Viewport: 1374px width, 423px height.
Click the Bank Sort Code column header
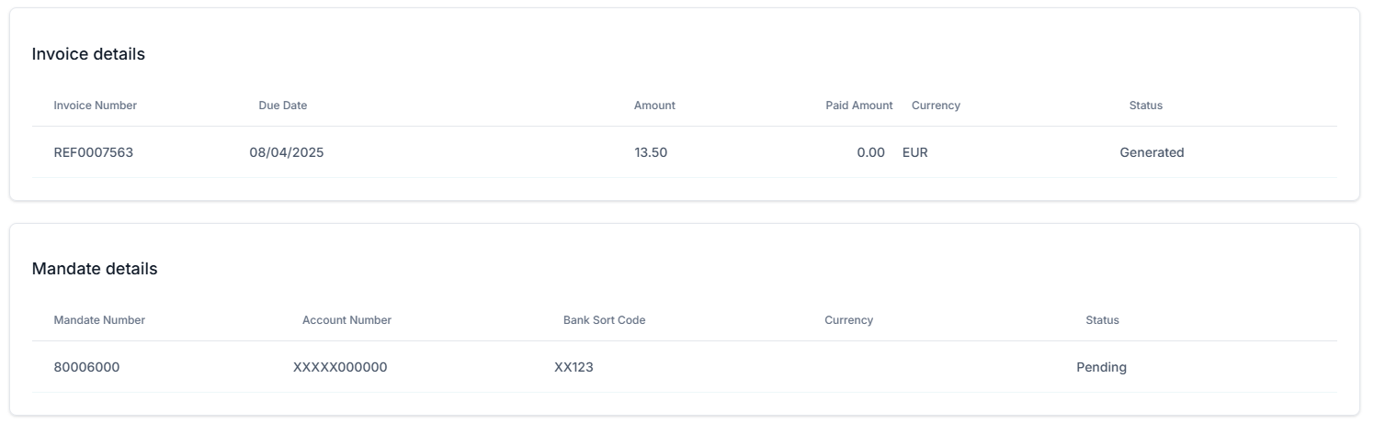[604, 320]
